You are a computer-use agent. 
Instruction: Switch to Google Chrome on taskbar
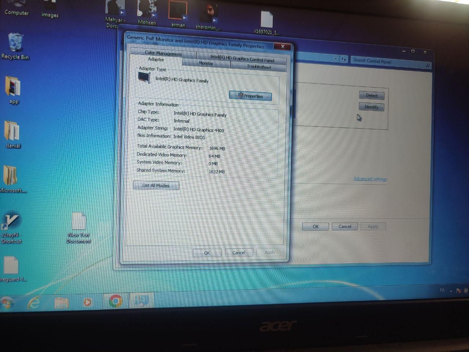click(x=115, y=301)
